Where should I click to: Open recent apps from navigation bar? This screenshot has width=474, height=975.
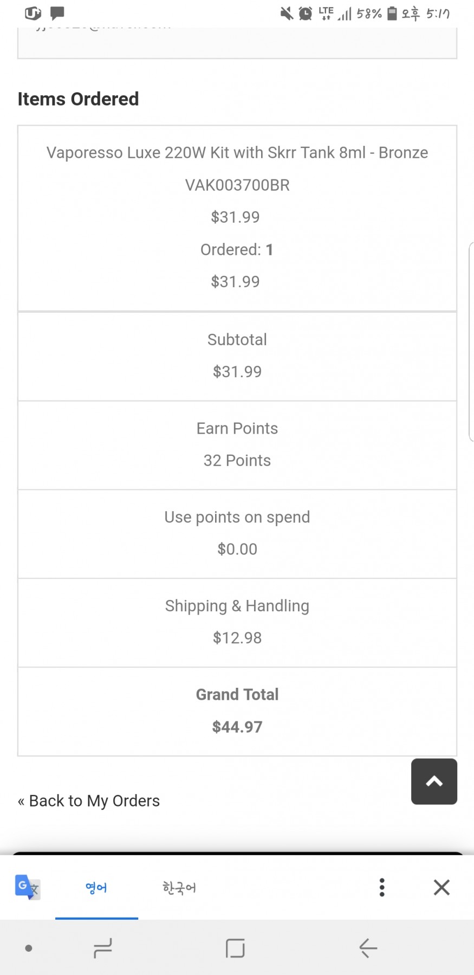(x=102, y=948)
